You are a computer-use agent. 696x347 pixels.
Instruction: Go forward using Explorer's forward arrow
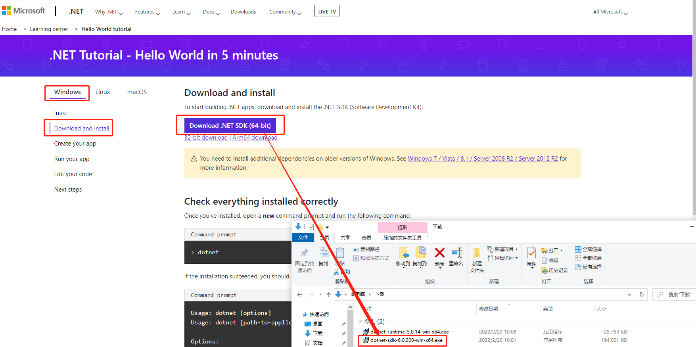[x=311, y=294]
